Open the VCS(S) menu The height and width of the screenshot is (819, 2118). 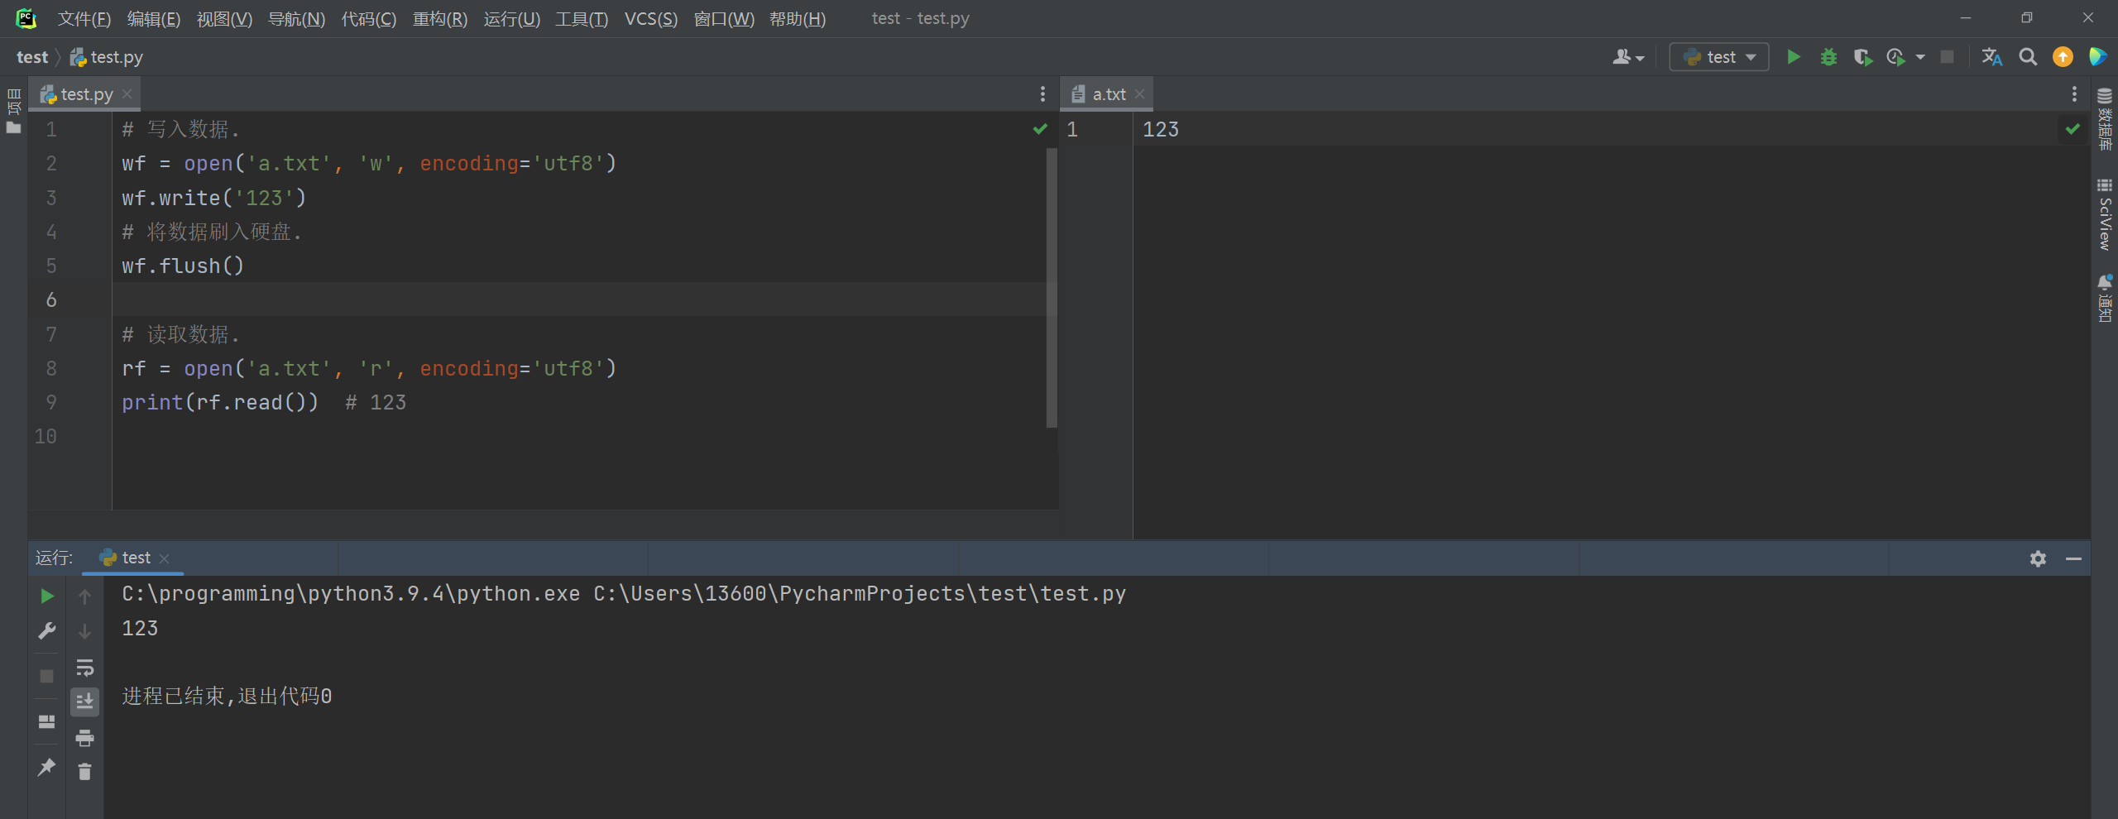coord(650,18)
